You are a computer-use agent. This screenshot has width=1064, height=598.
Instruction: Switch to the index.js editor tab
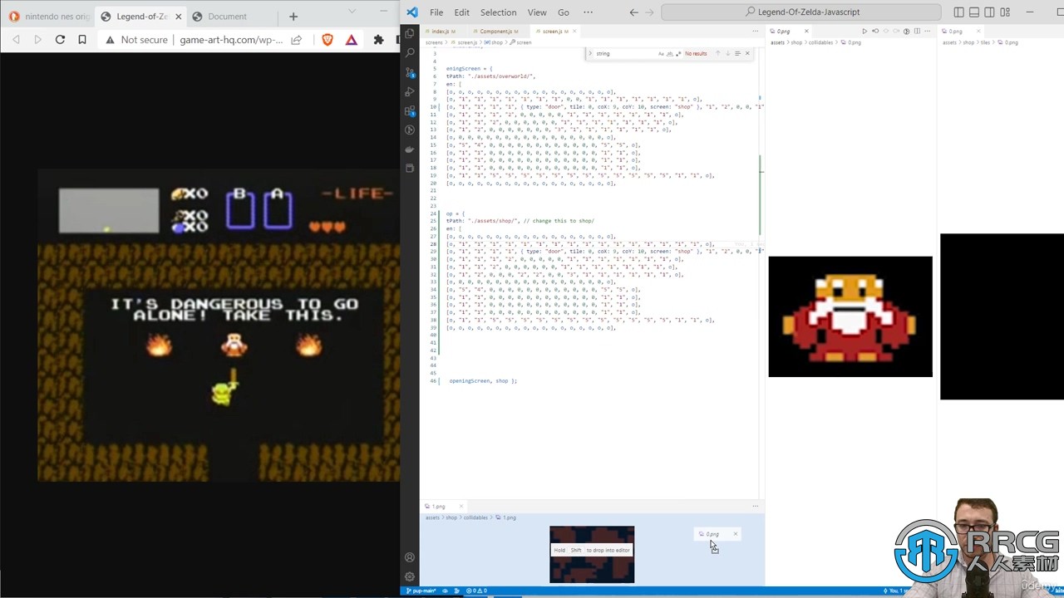(x=443, y=31)
